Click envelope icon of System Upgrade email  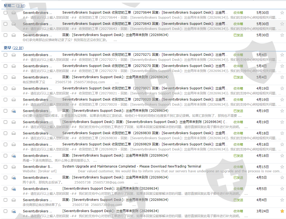click(x=14, y=167)
